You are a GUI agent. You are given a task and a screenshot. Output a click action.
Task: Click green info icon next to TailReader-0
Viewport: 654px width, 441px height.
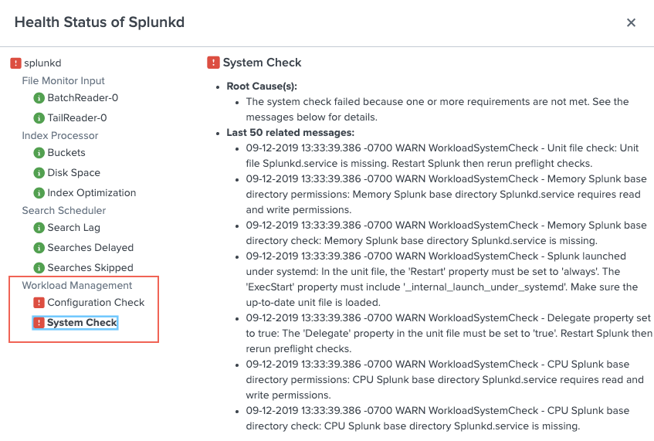(x=39, y=118)
